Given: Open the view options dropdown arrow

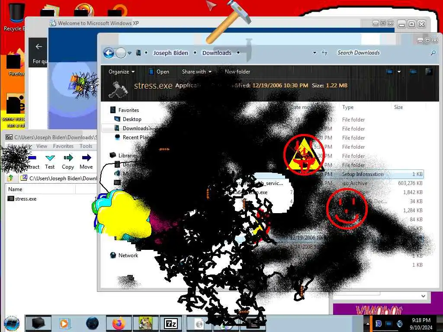Looking at the screenshot, I should [399, 72].
